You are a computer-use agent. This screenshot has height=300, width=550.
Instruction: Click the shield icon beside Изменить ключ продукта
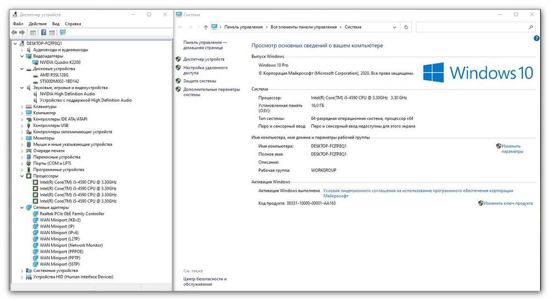coord(481,203)
